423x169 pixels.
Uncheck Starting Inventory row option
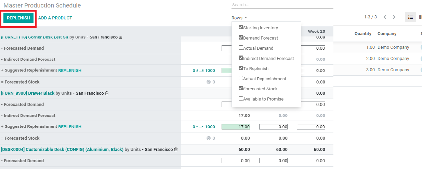click(x=241, y=28)
